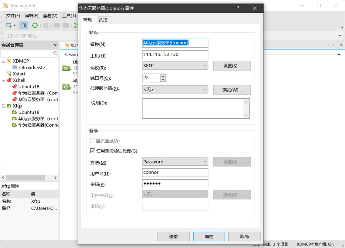The height and width of the screenshot is (248, 345).
Task: Decrease the port number with down arrow
Action: [163, 80]
